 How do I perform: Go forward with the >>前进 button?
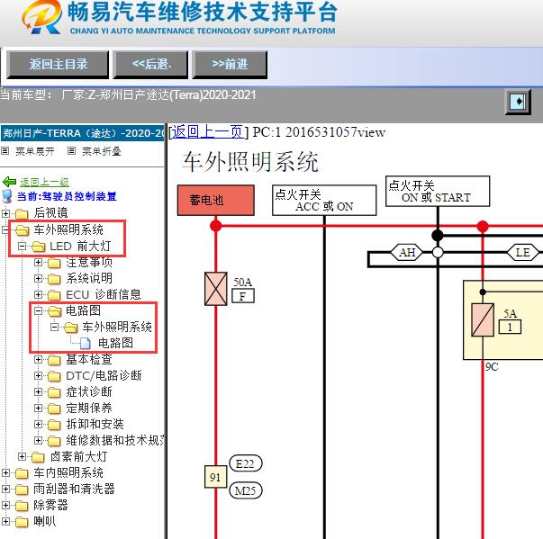230,65
